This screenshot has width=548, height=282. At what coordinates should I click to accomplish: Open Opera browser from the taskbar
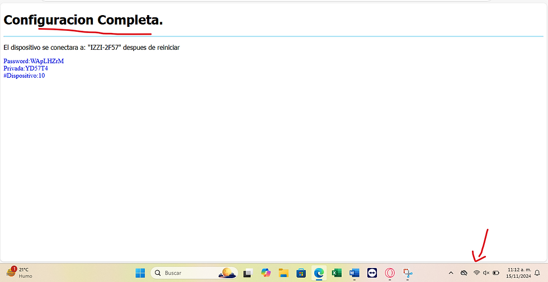390,273
